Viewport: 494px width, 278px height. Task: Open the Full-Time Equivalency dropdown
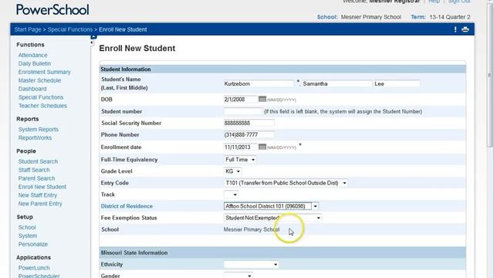pyautogui.click(x=240, y=160)
